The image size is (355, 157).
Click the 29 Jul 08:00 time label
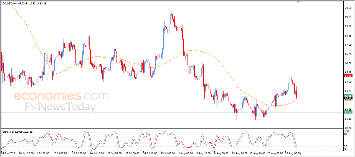click(x=168, y=153)
